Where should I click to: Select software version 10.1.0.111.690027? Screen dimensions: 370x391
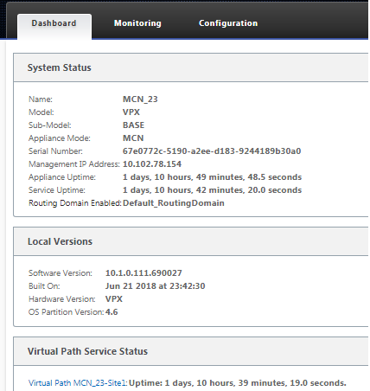click(x=144, y=273)
